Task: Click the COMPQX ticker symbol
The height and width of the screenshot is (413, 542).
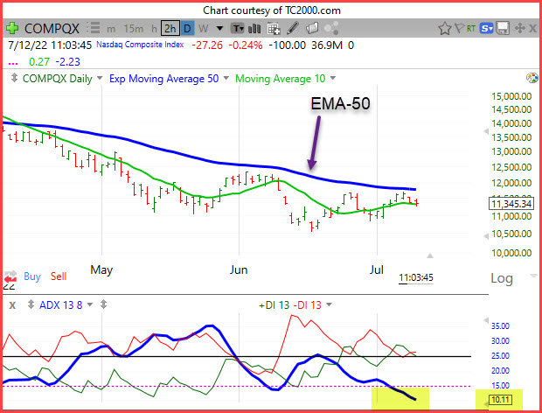Action: click(x=52, y=28)
